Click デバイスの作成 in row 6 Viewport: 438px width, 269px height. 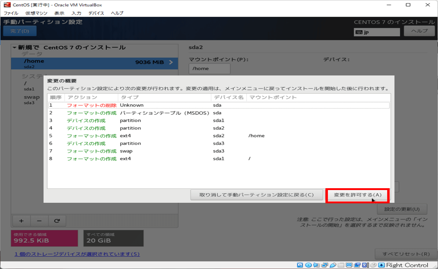pyautogui.click(x=86, y=144)
